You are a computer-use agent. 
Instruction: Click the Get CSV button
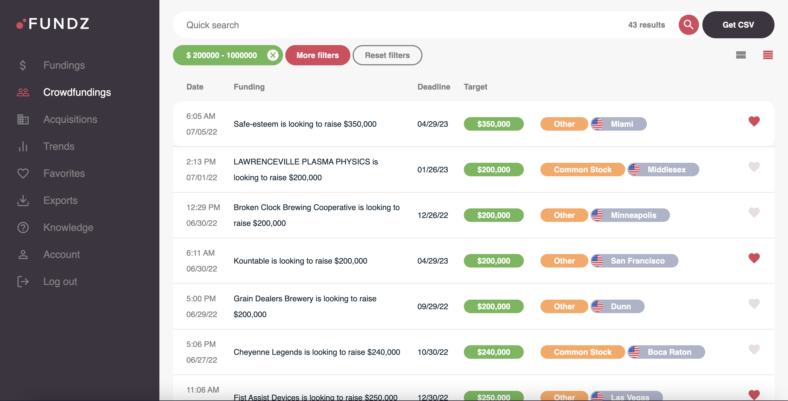click(x=738, y=25)
